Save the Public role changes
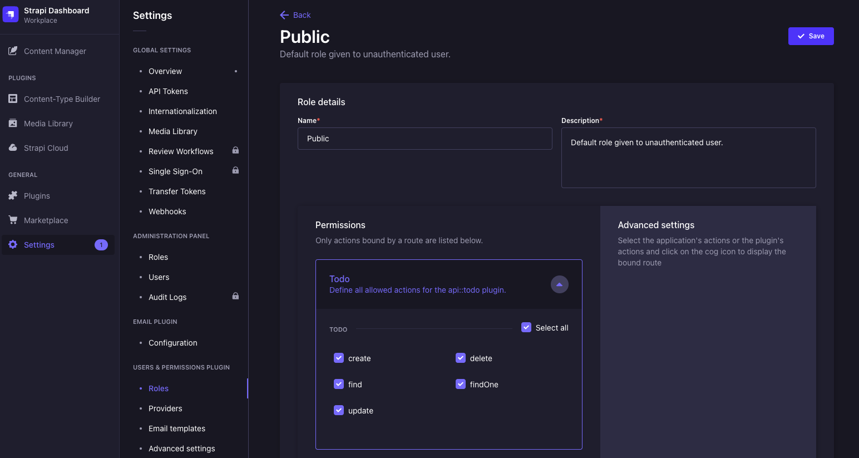 811,36
